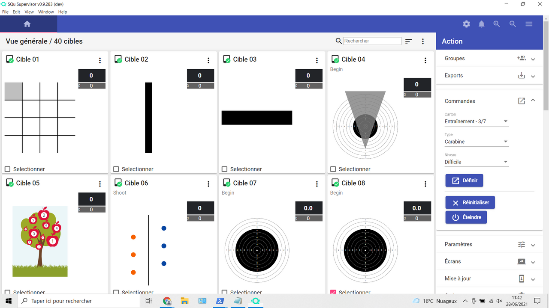Click inside the Rechercher search field
This screenshot has width=549, height=308.
(372, 41)
